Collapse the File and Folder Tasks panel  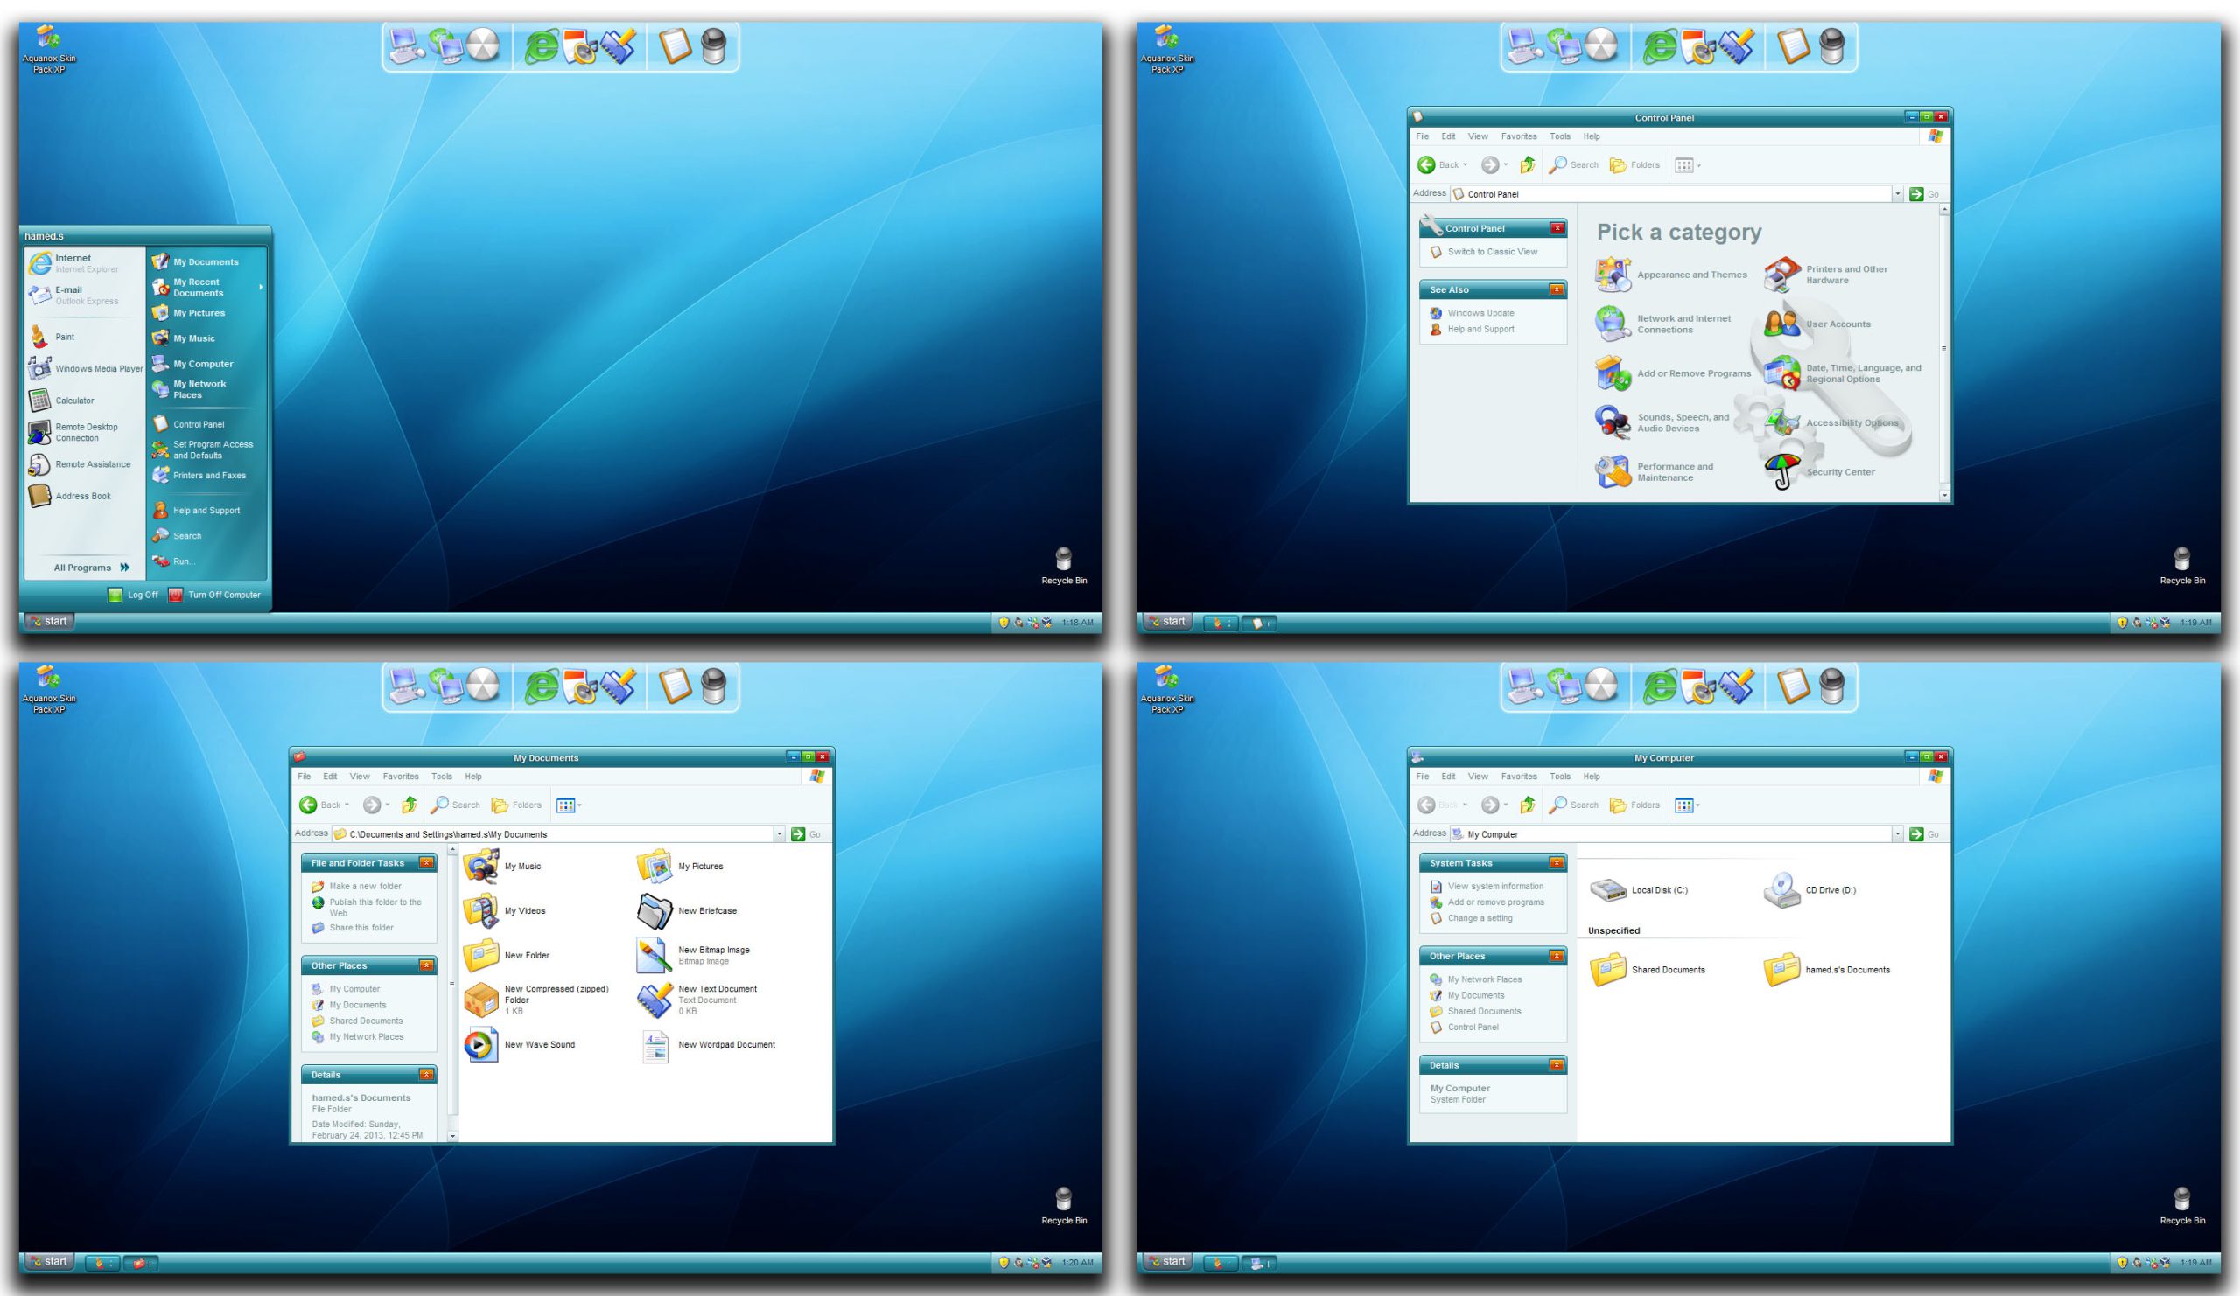click(x=427, y=863)
